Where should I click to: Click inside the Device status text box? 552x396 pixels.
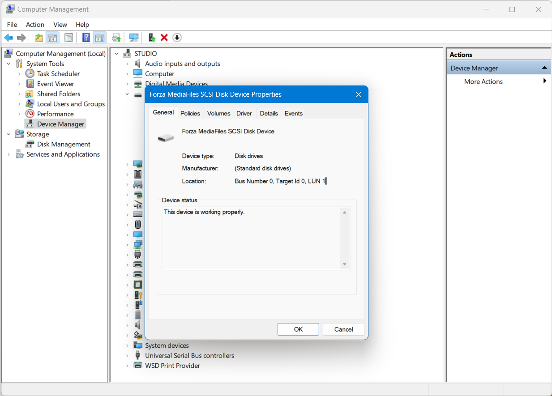point(252,238)
